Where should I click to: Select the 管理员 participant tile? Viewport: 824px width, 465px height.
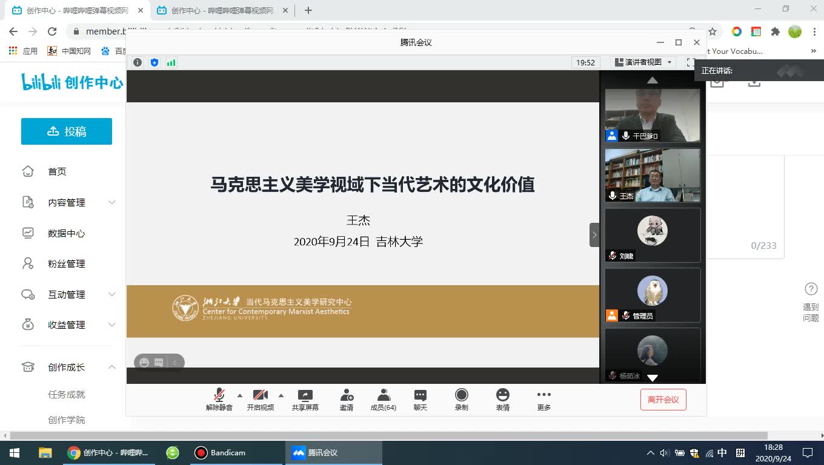pyautogui.click(x=653, y=295)
